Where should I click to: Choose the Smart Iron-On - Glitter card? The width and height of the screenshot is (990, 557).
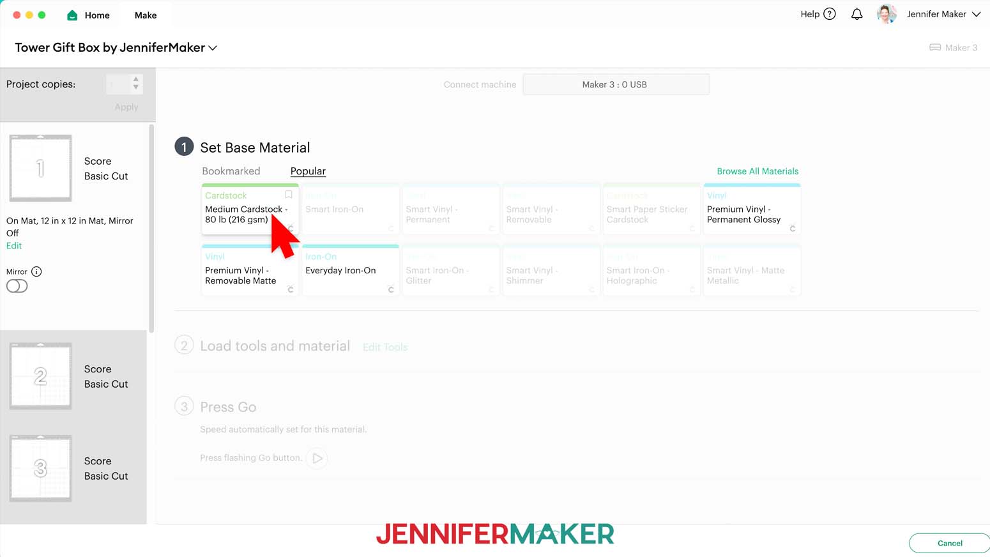tap(451, 270)
